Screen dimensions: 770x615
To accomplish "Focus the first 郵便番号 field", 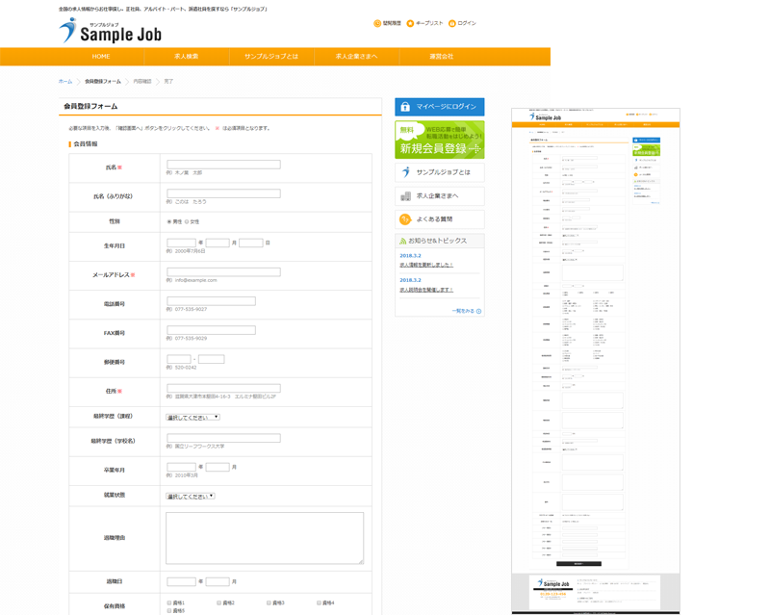I will (x=179, y=359).
